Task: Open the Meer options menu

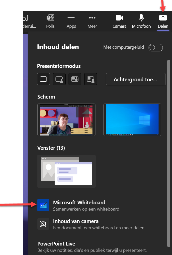Action: [x=92, y=21]
